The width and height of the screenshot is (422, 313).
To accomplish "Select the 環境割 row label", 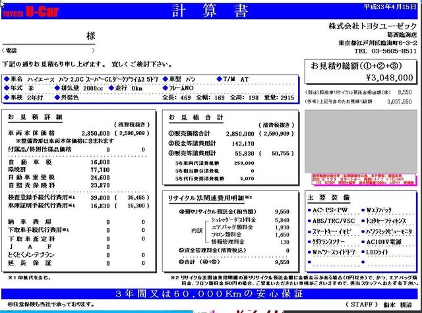I will (x=16, y=169).
